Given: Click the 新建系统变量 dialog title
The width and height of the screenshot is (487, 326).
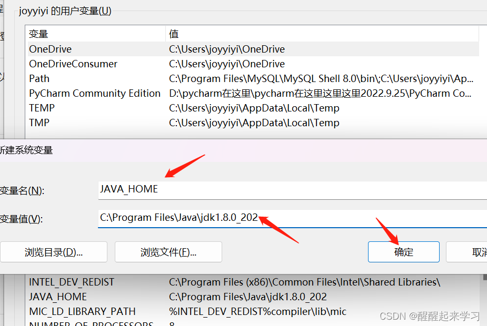Looking at the screenshot, I should pyautogui.click(x=25, y=150).
